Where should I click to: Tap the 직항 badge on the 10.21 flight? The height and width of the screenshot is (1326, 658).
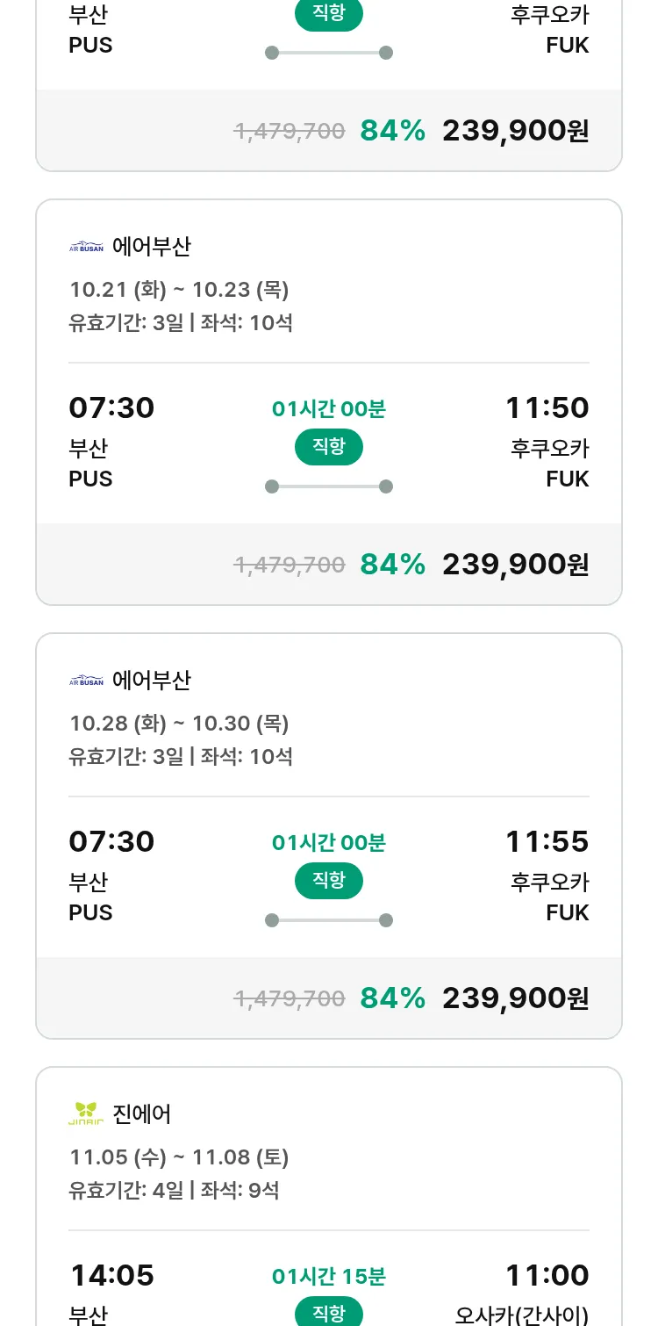[328, 447]
